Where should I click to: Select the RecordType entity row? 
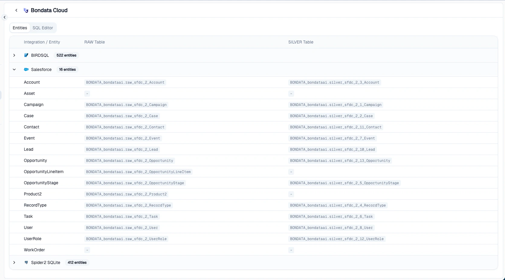pyautogui.click(x=254, y=205)
